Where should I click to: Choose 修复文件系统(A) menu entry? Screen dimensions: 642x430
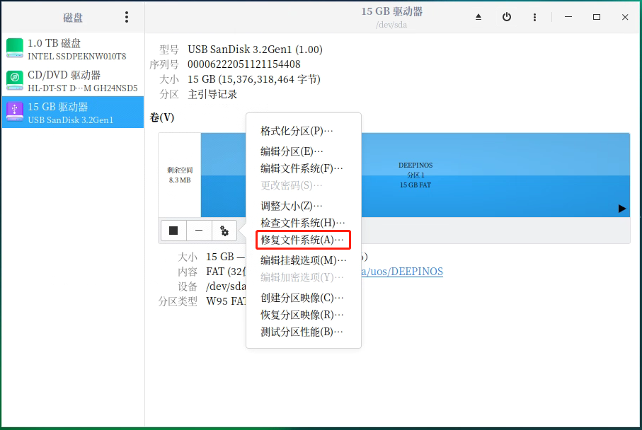[x=302, y=240]
